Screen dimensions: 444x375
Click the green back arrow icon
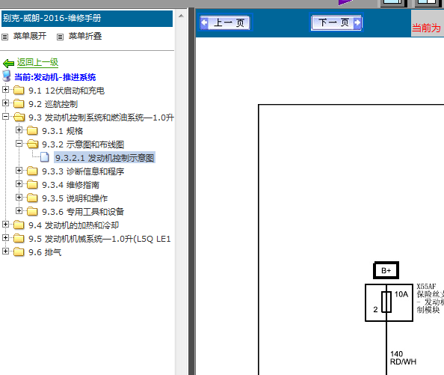pos(8,63)
